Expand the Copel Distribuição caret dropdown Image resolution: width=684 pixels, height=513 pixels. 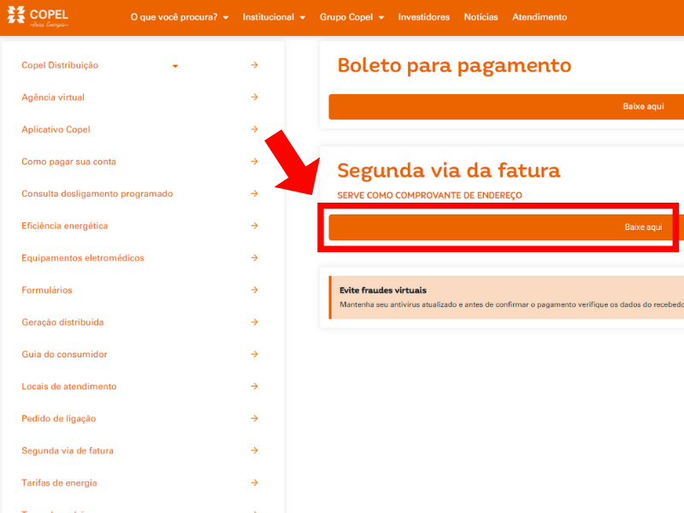coord(175,66)
